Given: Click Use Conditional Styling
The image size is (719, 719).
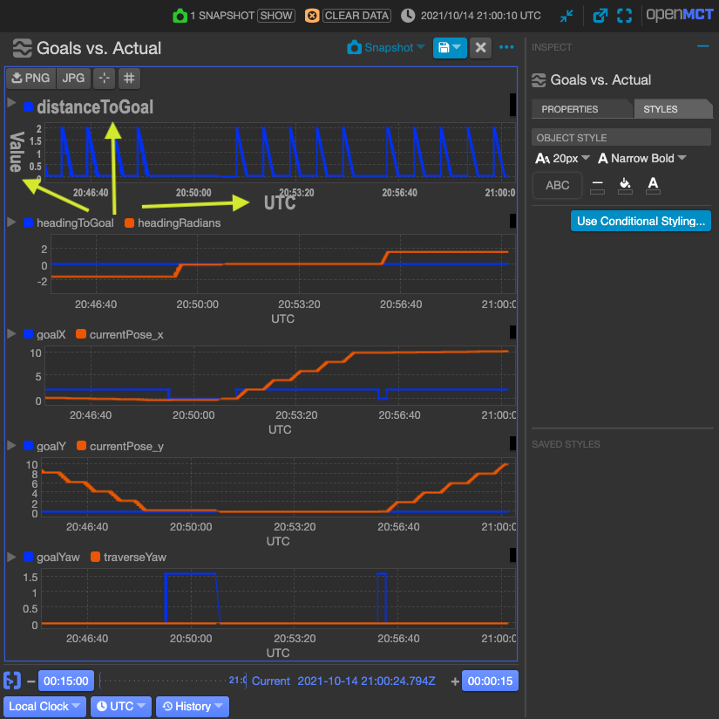Looking at the screenshot, I should click(x=641, y=221).
